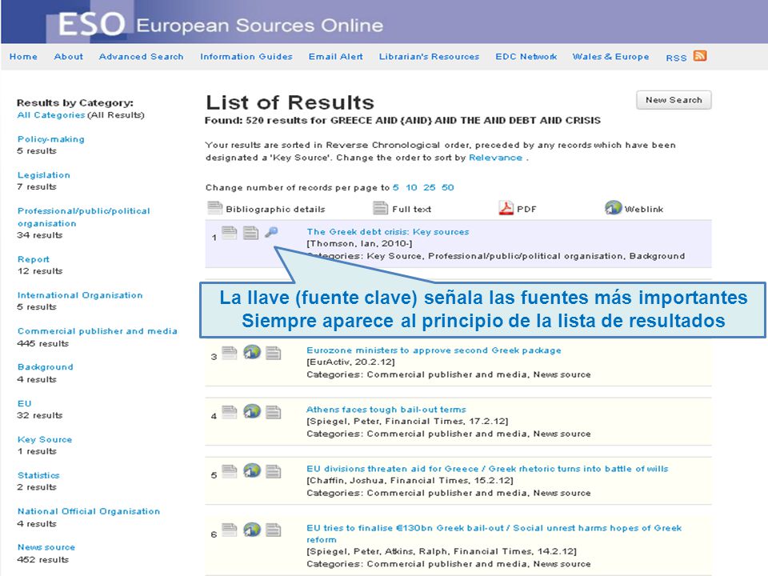The width and height of the screenshot is (768, 576).
Task: Open bibliographic details icon for result 4
Action: tap(230, 412)
